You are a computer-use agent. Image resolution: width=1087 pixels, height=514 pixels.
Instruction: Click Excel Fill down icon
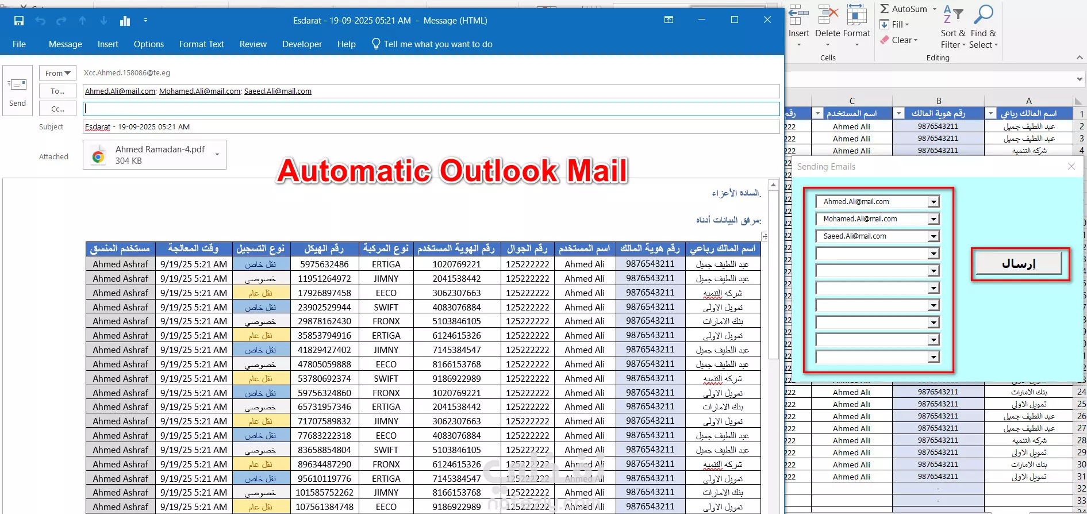[x=885, y=24]
